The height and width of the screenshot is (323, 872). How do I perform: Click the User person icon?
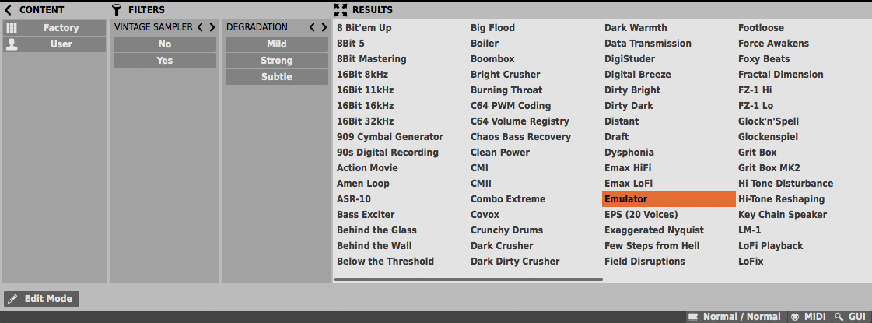click(x=12, y=44)
